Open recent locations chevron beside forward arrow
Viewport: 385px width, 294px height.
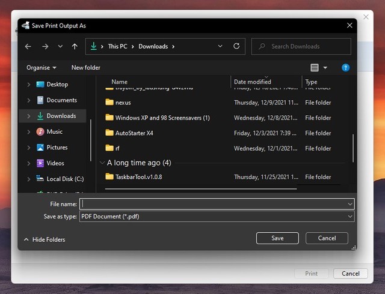pyautogui.click(x=60, y=46)
